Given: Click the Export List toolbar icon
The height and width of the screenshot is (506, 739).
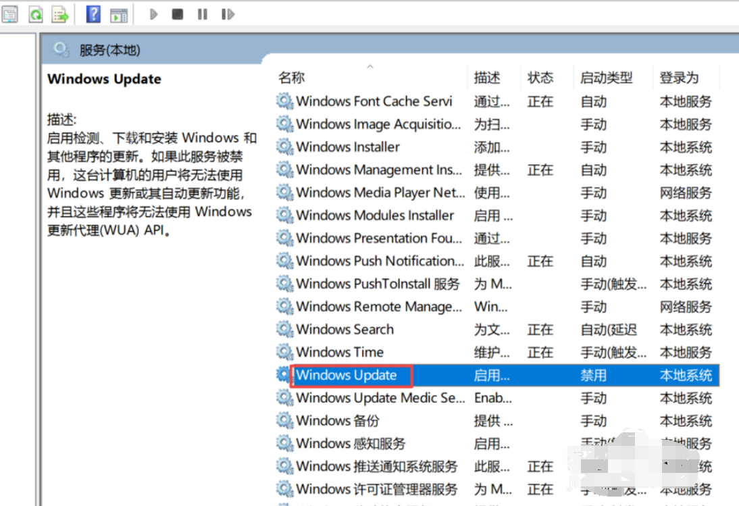Looking at the screenshot, I should 61,14.
